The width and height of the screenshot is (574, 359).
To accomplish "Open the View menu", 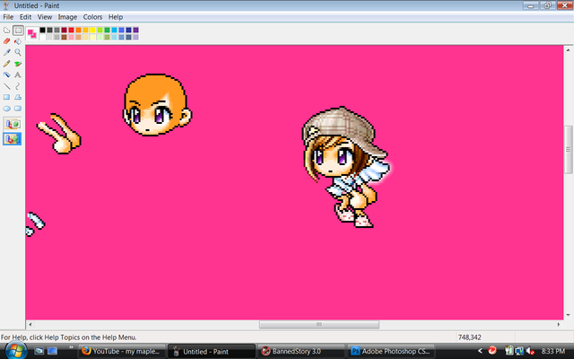I will 45,17.
